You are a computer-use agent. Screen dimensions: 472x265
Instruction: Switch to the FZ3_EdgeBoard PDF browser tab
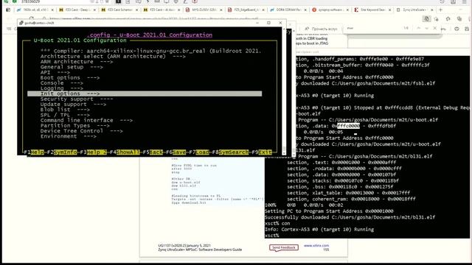246,10
